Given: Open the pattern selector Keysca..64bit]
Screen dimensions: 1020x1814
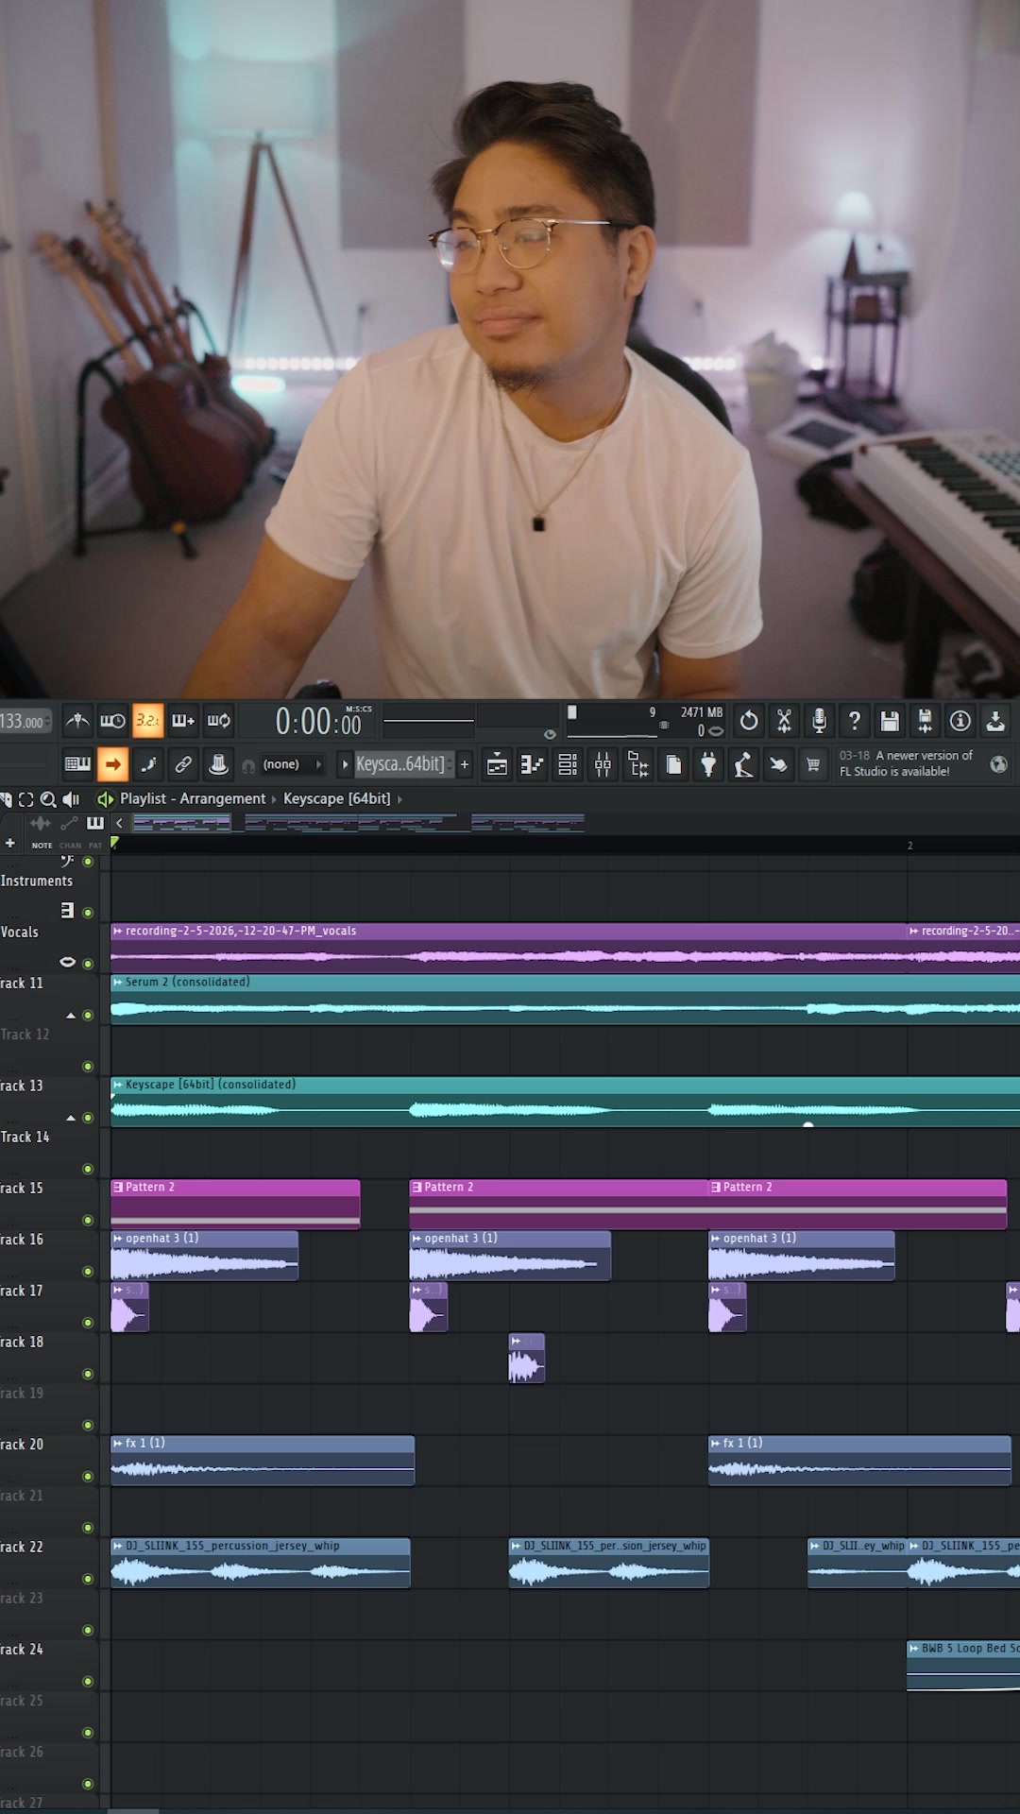Looking at the screenshot, I should pyautogui.click(x=400, y=764).
